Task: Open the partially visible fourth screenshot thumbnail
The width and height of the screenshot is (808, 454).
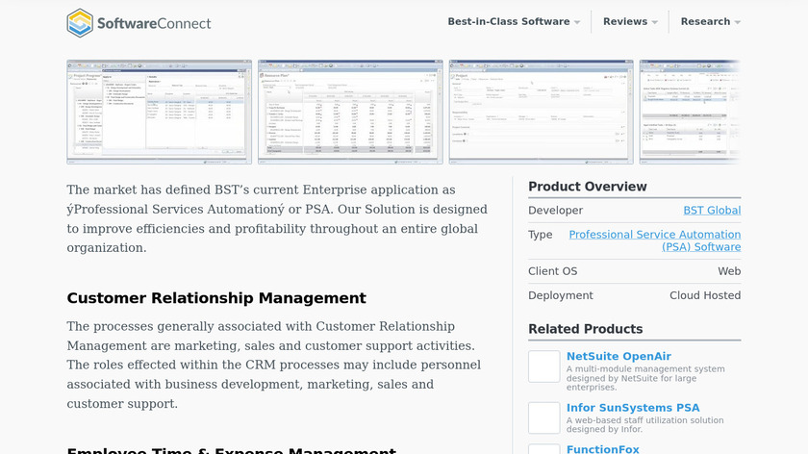Action: pos(690,112)
